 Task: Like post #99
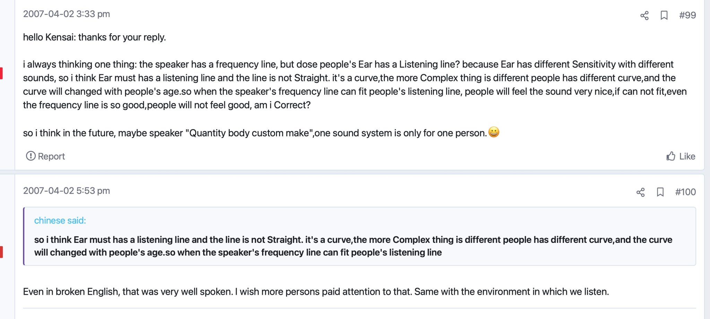click(x=681, y=156)
